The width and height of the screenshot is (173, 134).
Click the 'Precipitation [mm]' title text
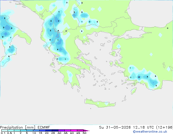point(18,127)
